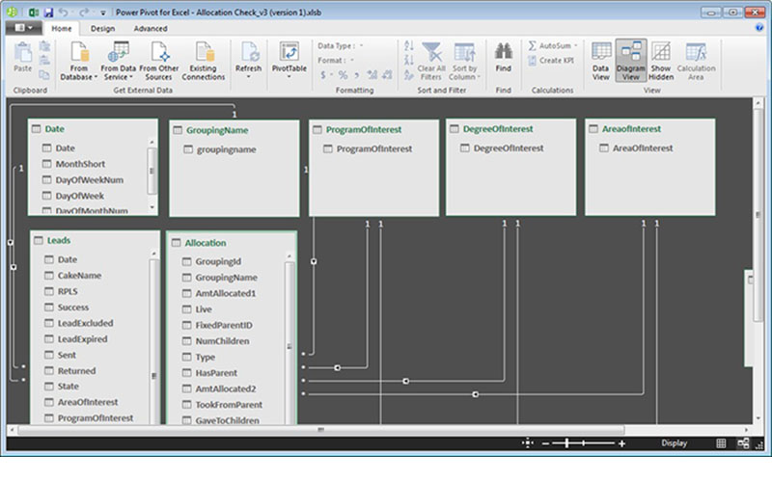Insert a PivotTable
This screenshot has width=772, height=482.
pos(289,60)
